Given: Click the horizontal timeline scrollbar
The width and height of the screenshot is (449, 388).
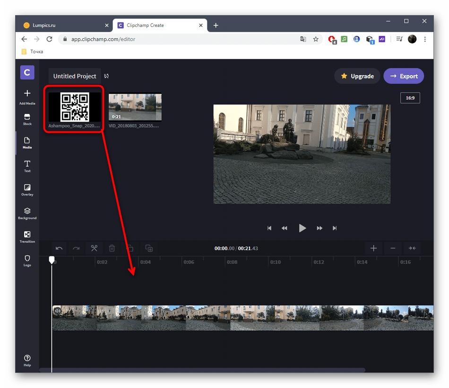Looking at the screenshot, I should tap(202, 370).
